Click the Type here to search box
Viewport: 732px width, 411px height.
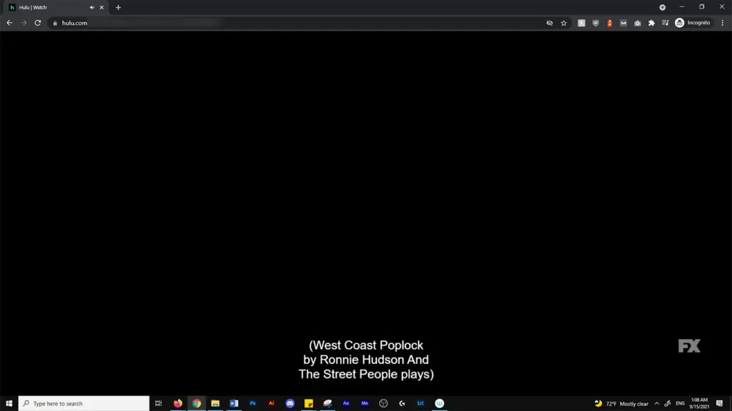[84, 404]
